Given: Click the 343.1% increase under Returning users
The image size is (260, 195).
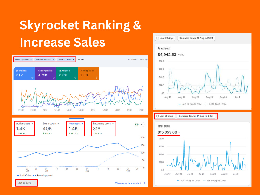Looking at the screenshot, I should click(x=98, y=133).
